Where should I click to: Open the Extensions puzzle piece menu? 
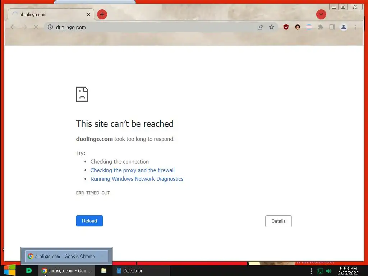[320, 27]
